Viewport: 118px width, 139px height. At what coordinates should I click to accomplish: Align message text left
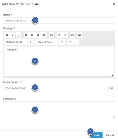click(x=26, y=35)
